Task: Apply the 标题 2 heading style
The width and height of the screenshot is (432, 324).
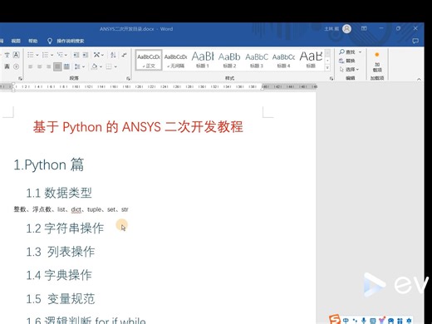Action: 229,60
